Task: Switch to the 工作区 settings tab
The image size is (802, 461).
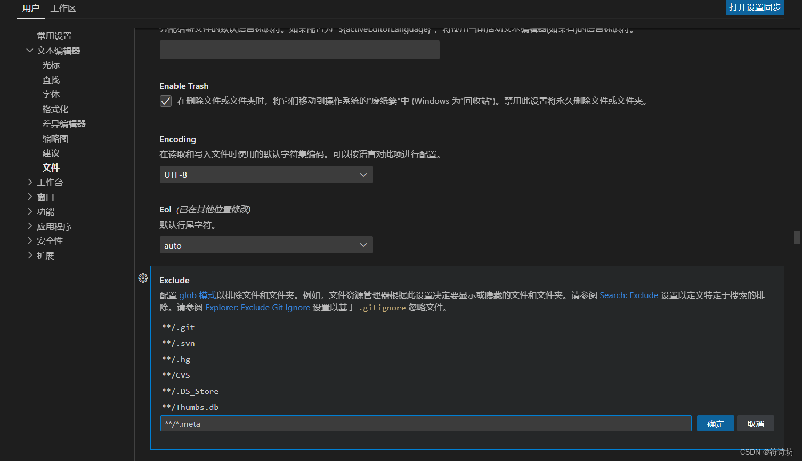Action: pos(63,9)
